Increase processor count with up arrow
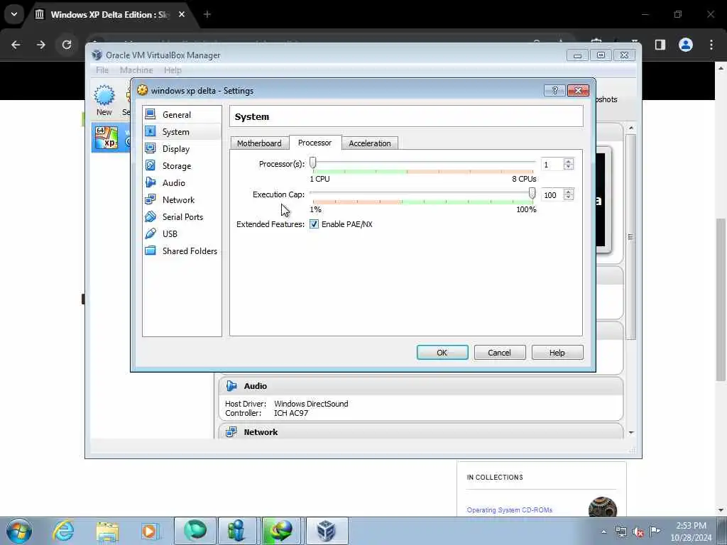The width and height of the screenshot is (727, 545). tap(569, 161)
